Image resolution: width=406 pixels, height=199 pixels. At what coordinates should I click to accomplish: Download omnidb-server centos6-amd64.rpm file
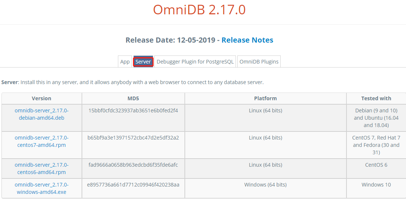[x=42, y=169]
